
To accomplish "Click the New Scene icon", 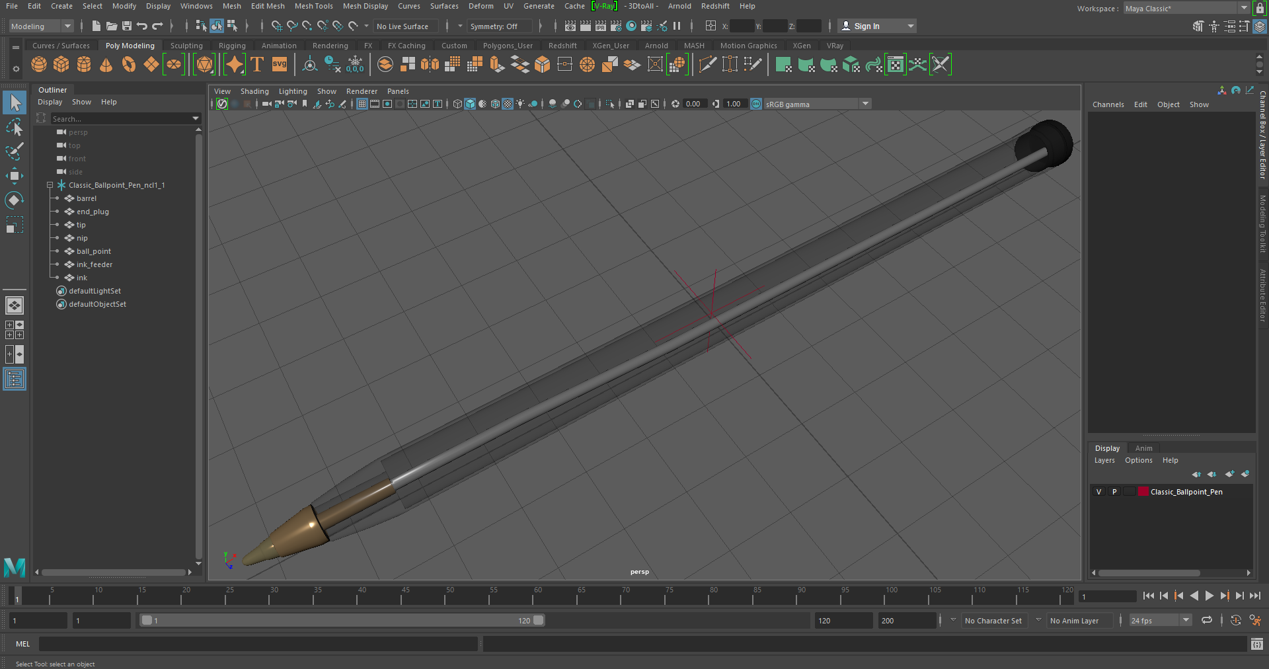I will (96, 26).
